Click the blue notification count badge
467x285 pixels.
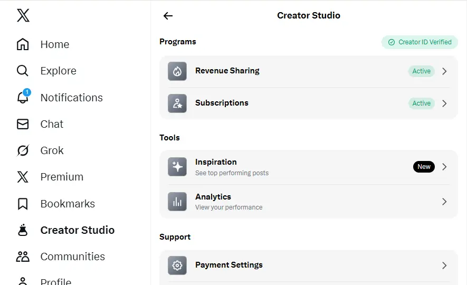coord(27,92)
